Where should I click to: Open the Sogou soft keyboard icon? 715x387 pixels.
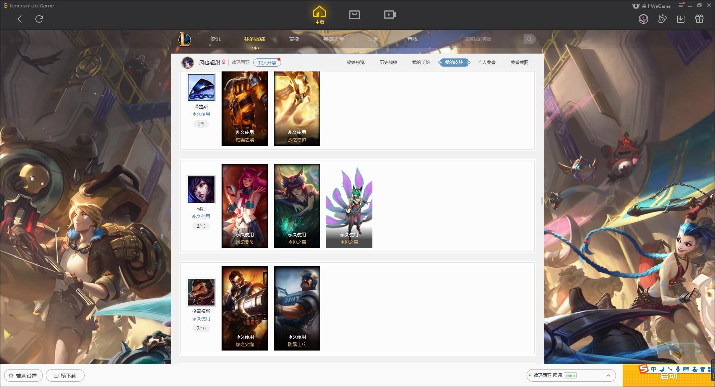point(686,369)
